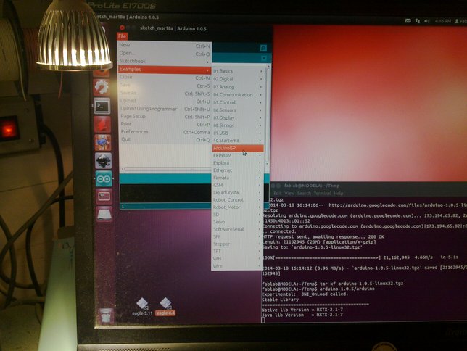Open the Wire examples submenu
The height and width of the screenshot is (351, 467).
[x=237, y=266]
